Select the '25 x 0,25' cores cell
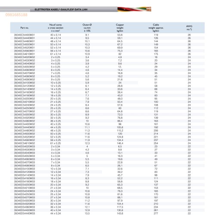This screenshot has width=215, height=215. (55, 108)
